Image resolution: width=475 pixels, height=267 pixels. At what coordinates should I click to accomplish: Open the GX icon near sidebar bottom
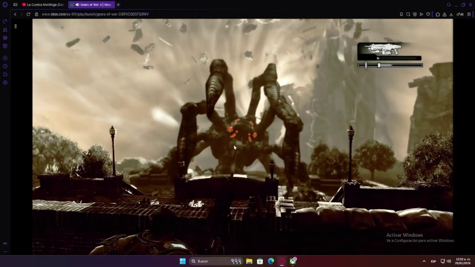5,243
